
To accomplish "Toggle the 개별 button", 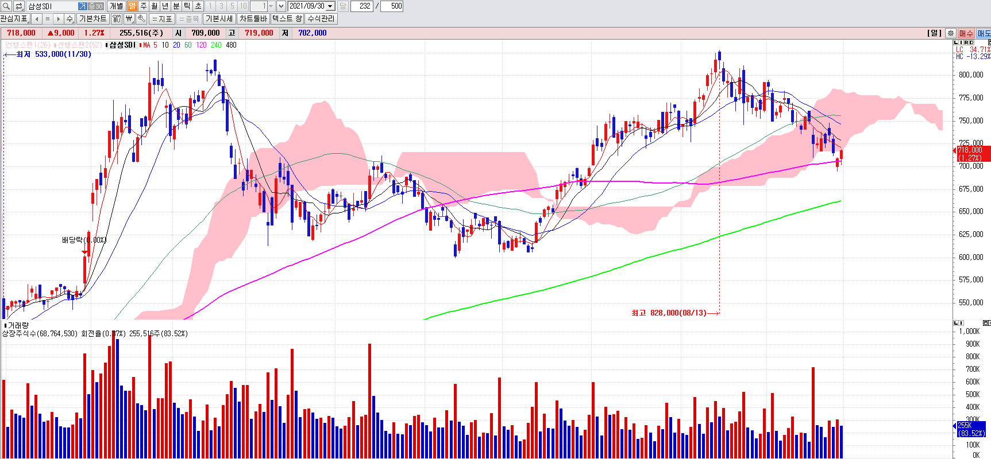I will tap(116, 6).
